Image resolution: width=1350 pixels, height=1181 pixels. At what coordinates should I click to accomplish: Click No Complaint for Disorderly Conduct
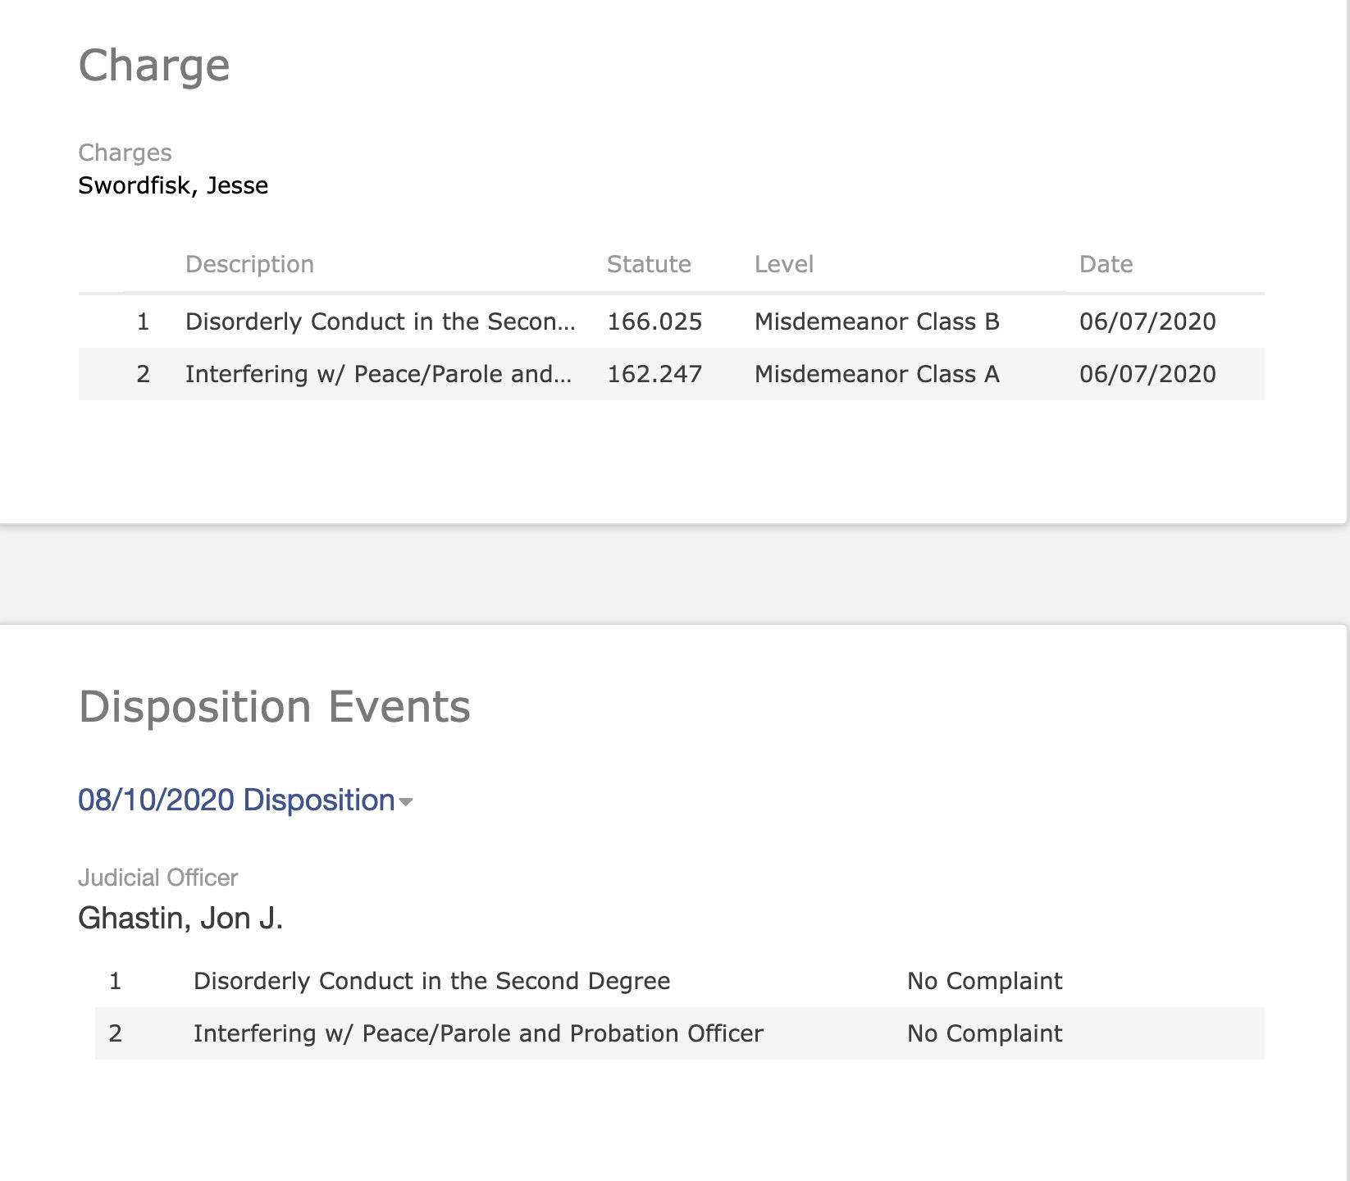[x=984, y=981]
